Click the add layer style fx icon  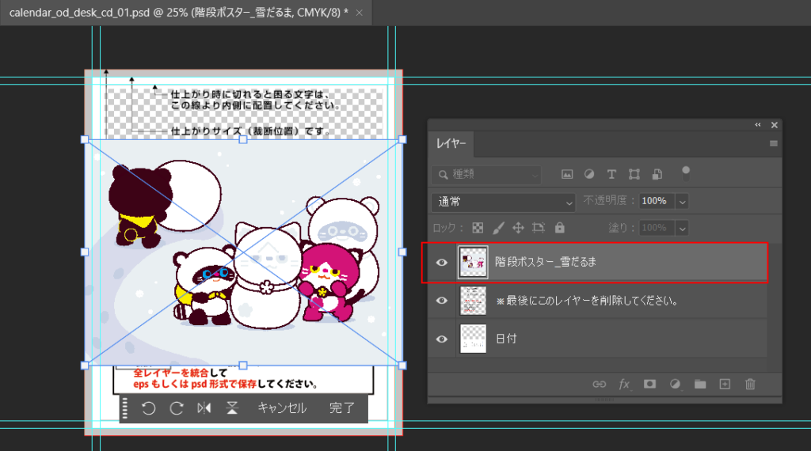624,384
